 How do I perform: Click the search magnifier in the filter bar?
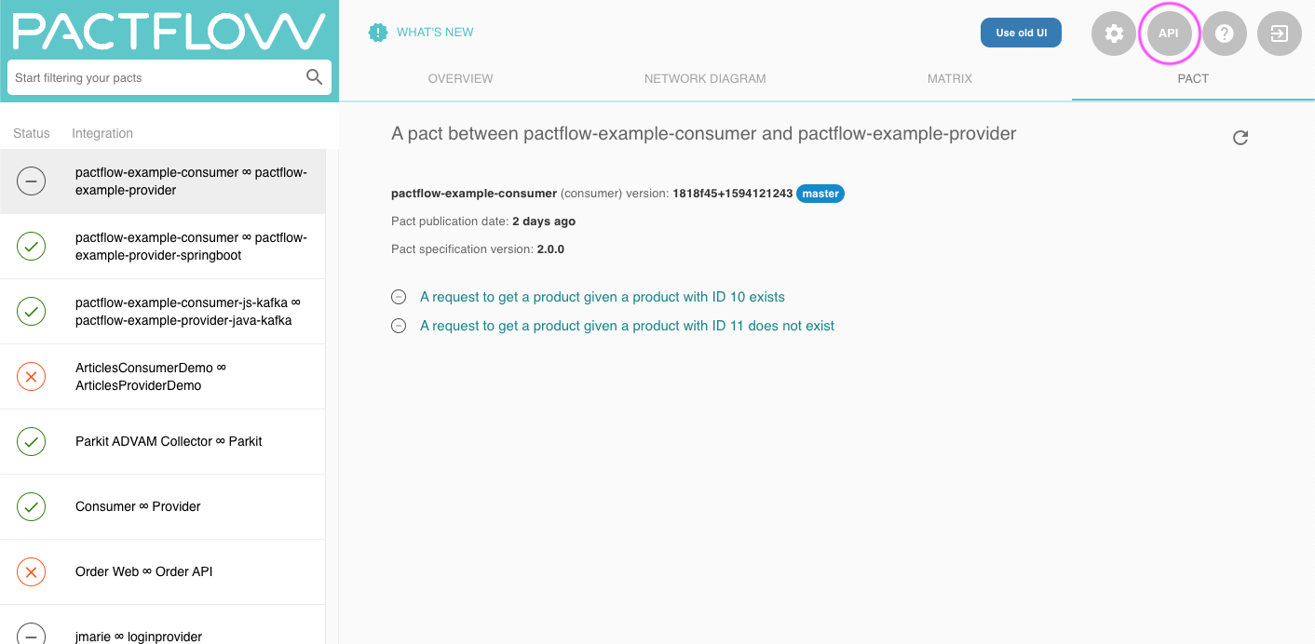316,77
